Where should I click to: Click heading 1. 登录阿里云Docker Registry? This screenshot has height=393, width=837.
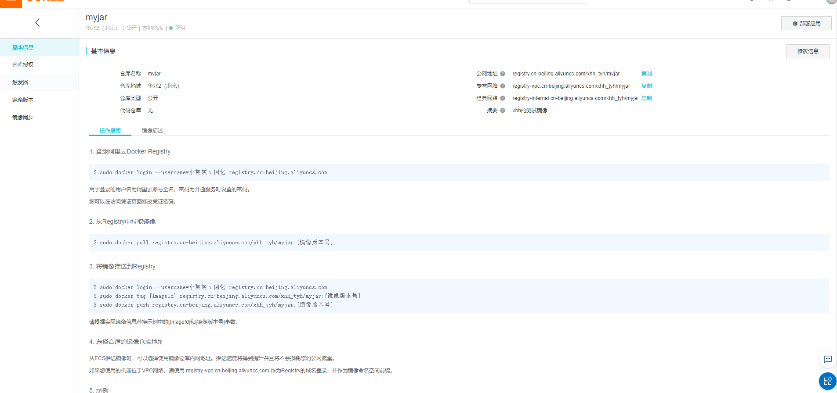tap(130, 151)
